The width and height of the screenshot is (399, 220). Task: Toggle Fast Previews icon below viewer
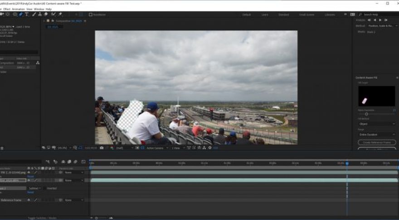point(194,148)
